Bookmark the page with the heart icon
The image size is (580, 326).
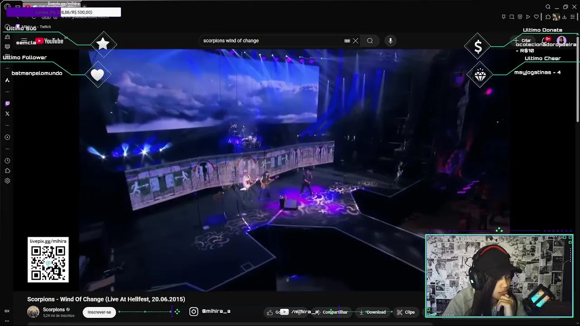pyautogui.click(x=536, y=17)
